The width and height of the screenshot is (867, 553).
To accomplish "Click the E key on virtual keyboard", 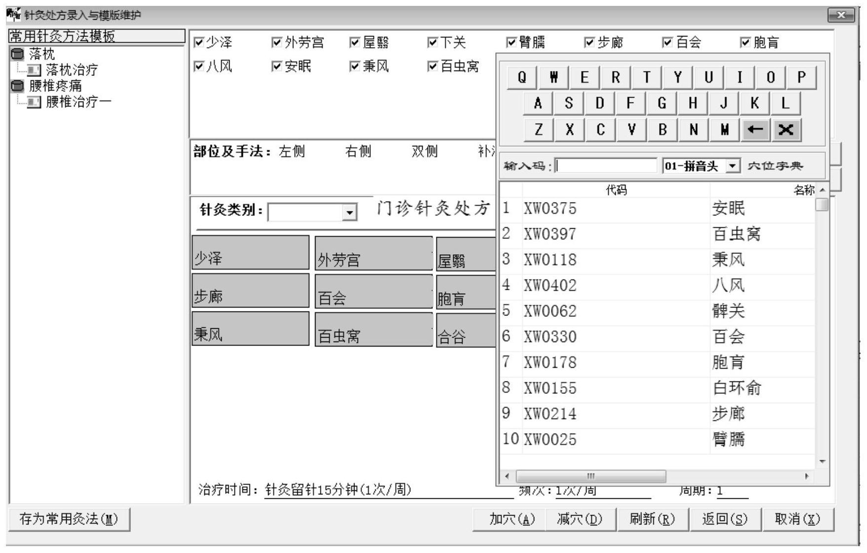I will (584, 77).
